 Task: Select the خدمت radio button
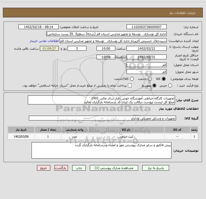[x=150, y=79]
